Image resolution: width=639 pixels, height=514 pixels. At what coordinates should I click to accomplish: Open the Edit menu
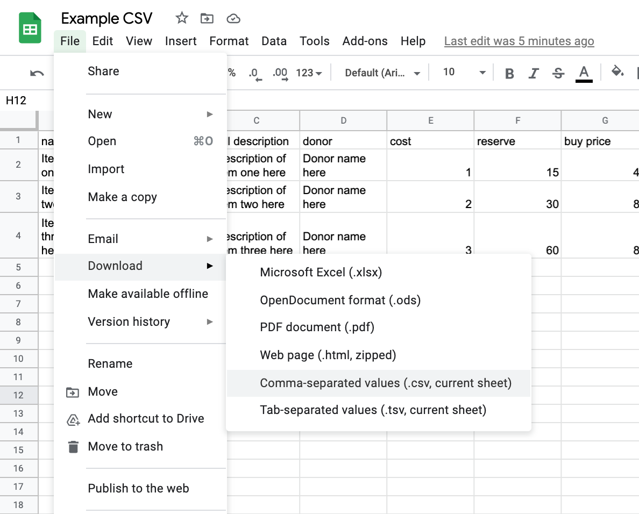coord(102,41)
